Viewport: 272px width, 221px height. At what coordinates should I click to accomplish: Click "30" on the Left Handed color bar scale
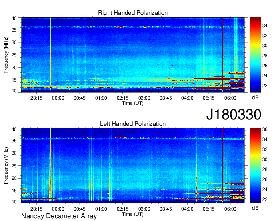(265, 159)
